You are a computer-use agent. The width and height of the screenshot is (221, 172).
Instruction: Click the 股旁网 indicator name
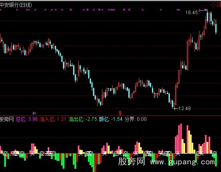tap(7, 119)
